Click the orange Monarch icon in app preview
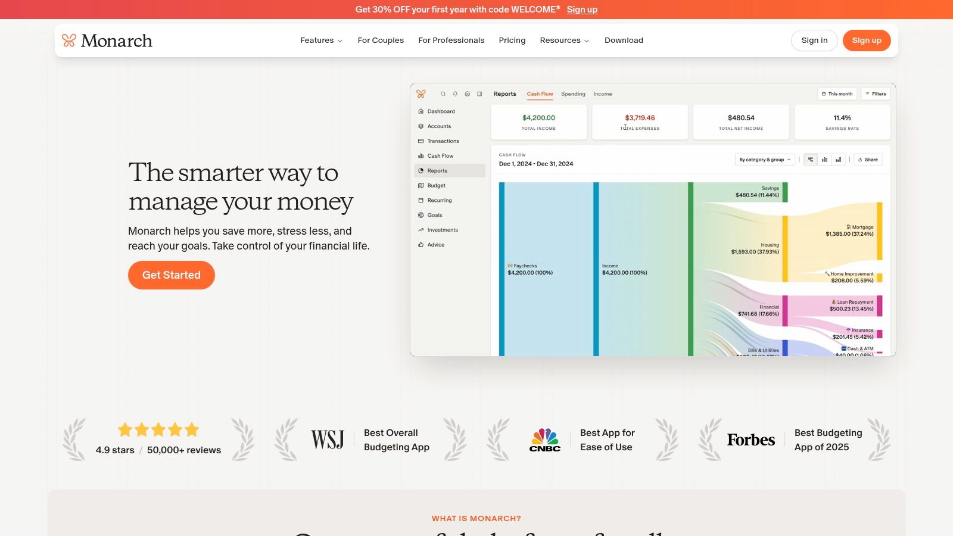 tap(421, 94)
